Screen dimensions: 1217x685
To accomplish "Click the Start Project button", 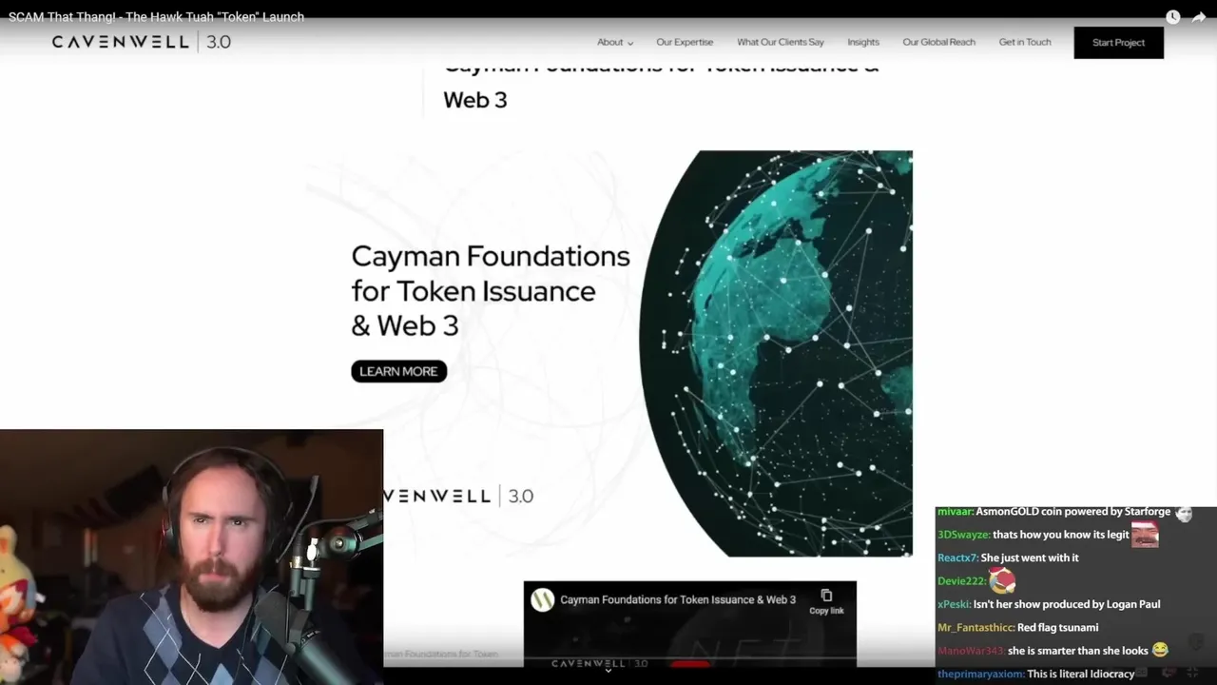I will click(x=1119, y=43).
